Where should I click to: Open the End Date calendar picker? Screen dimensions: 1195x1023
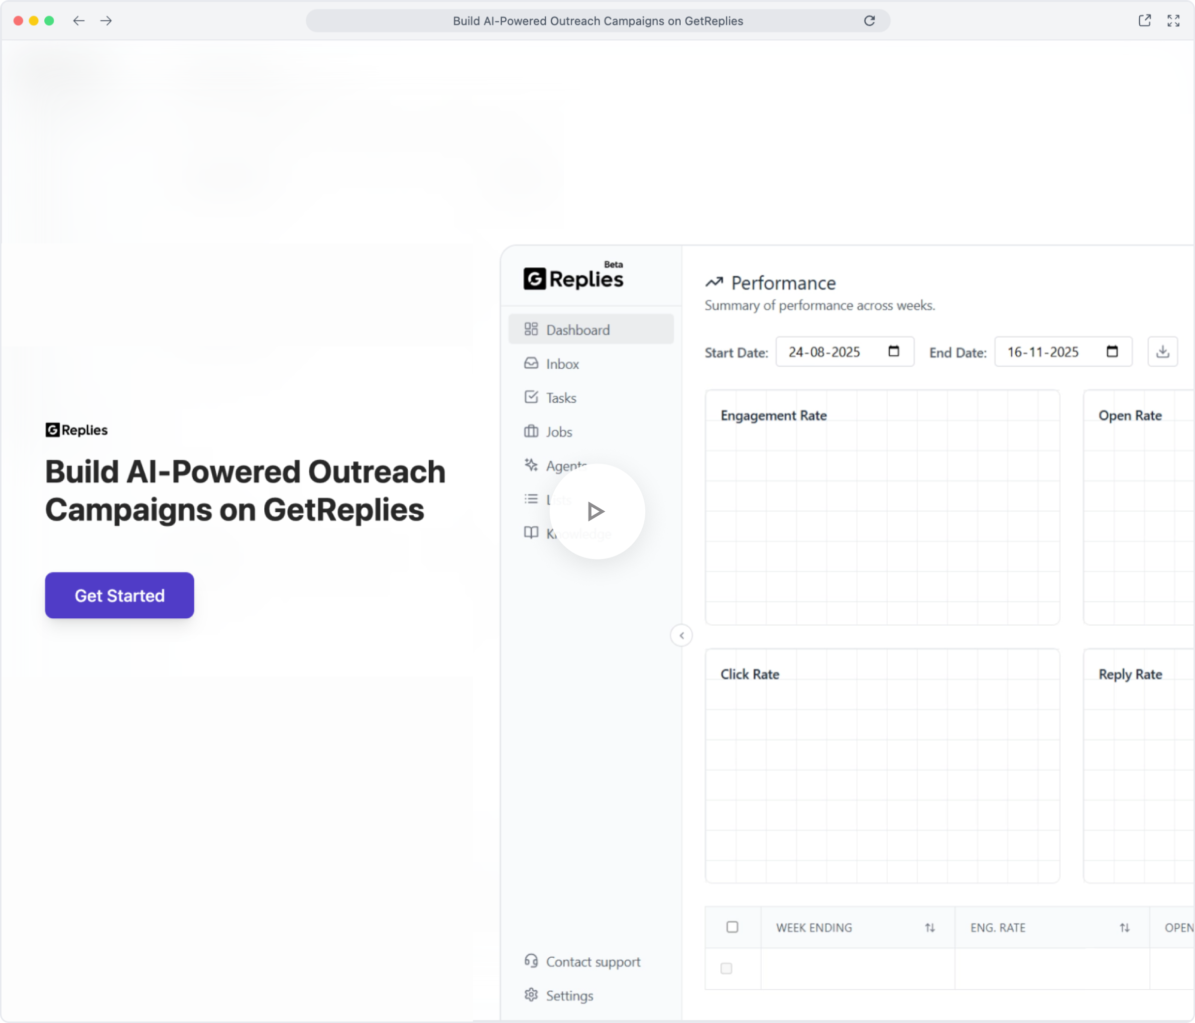1112,351
